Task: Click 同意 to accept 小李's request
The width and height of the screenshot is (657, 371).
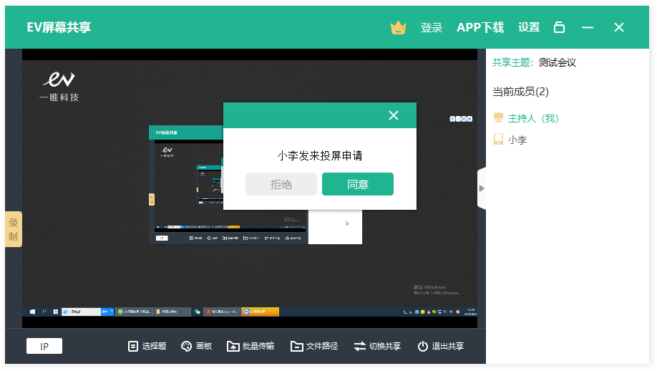Action: [357, 184]
